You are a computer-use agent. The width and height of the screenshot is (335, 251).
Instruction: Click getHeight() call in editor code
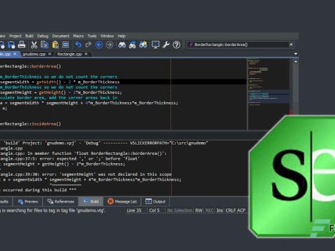pos(52,93)
